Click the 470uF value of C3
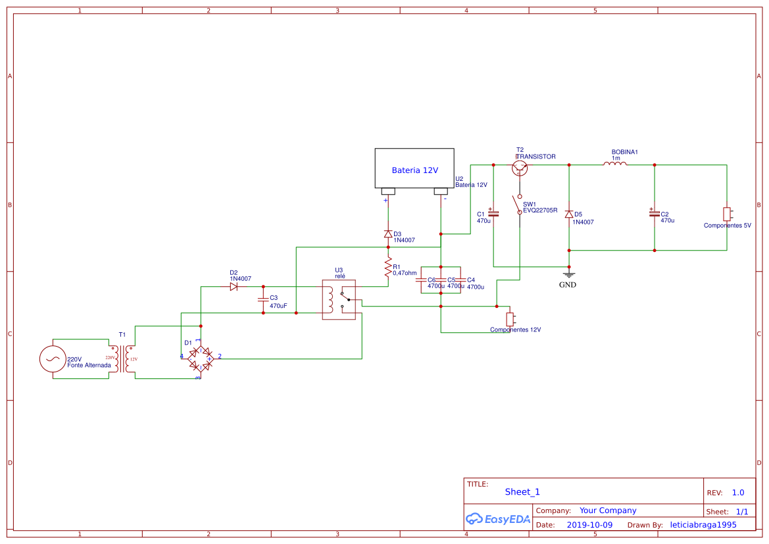The image size is (769, 544). [x=278, y=306]
